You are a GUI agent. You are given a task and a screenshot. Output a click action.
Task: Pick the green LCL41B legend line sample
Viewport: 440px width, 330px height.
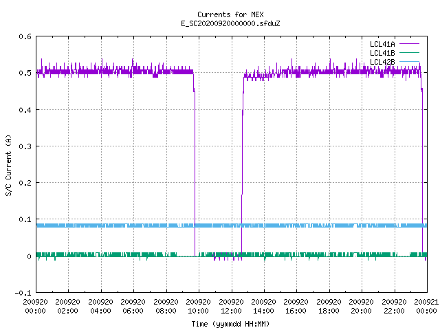pos(409,52)
